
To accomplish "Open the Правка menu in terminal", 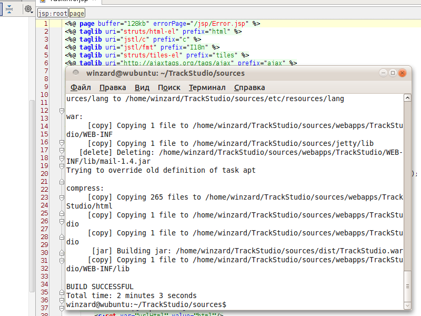I will pos(113,87).
